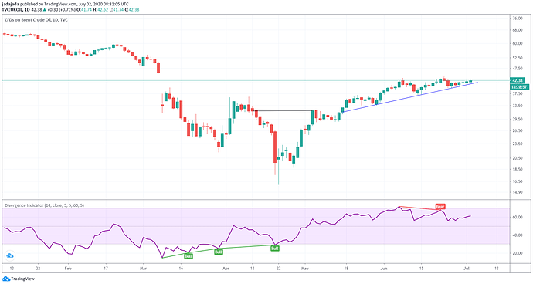The width and height of the screenshot is (533, 284).
Task: Click the green bullish divergence line
Action: point(218,251)
